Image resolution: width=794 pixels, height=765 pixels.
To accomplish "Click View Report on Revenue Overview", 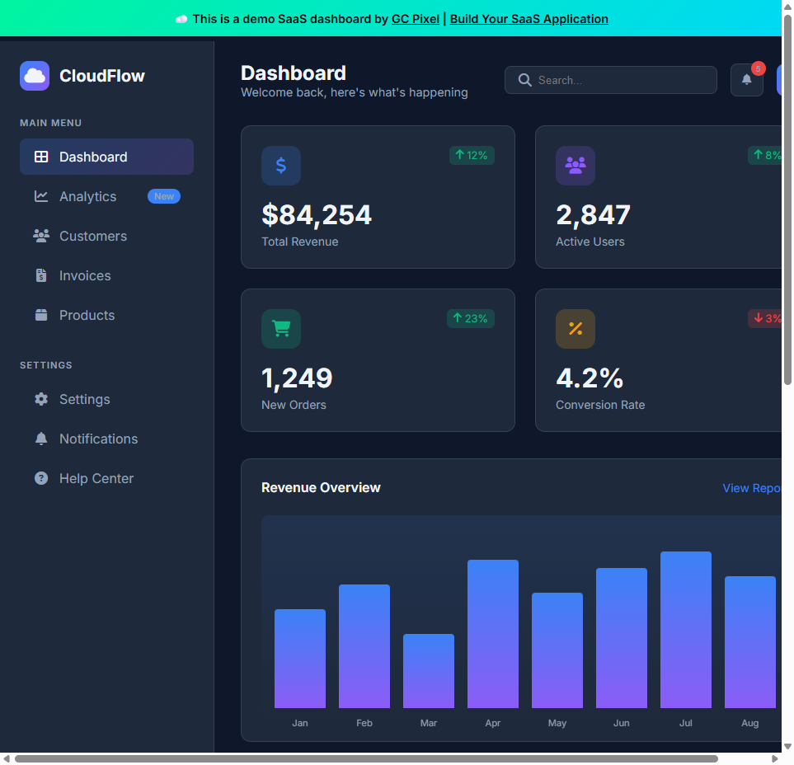I will pyautogui.click(x=751, y=488).
